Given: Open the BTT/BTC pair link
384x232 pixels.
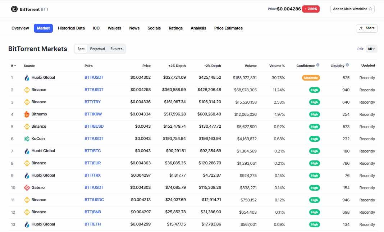Looking at the screenshot, I should tap(92, 151).
